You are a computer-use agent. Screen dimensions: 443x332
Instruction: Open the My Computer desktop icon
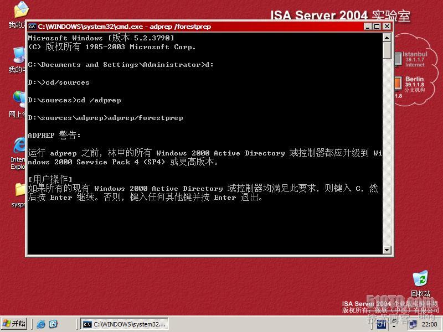19,55
